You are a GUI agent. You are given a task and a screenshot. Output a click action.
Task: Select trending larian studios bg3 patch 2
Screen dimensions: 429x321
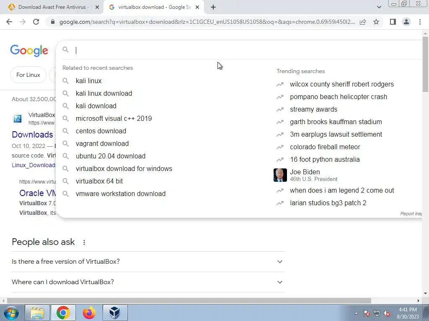click(x=328, y=203)
